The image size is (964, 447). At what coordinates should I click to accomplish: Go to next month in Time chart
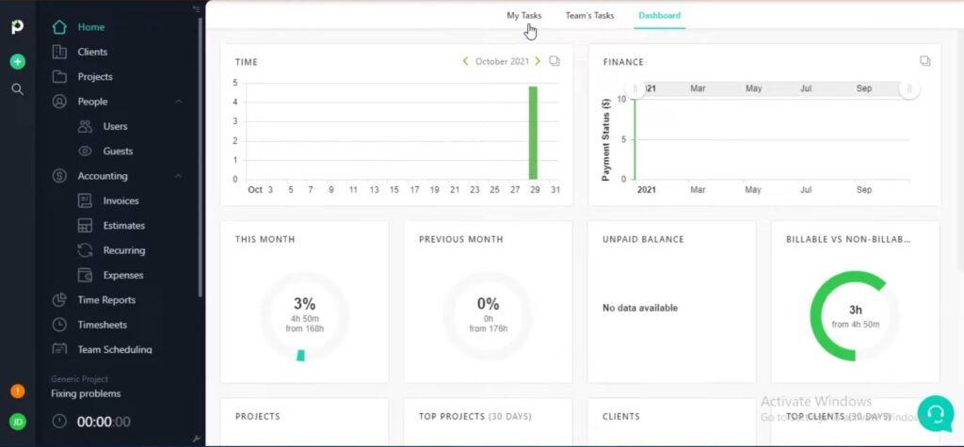(x=538, y=61)
